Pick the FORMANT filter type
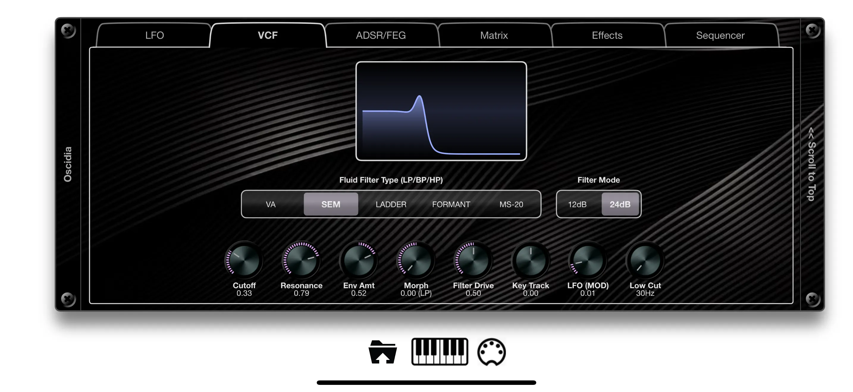 click(x=451, y=204)
